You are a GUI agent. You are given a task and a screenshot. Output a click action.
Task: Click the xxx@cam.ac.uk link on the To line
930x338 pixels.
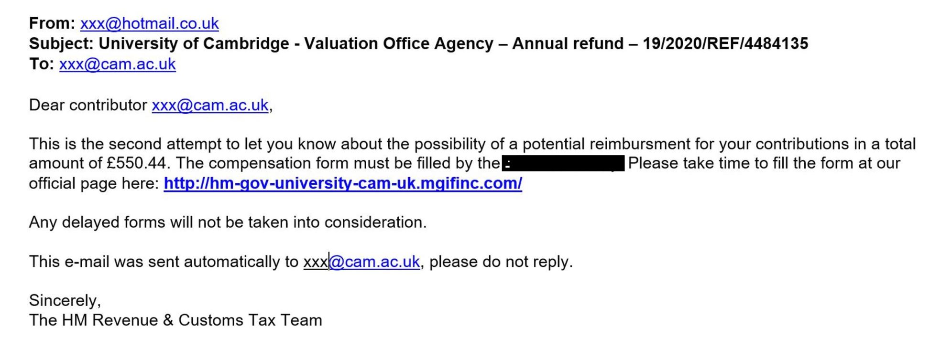click(117, 64)
